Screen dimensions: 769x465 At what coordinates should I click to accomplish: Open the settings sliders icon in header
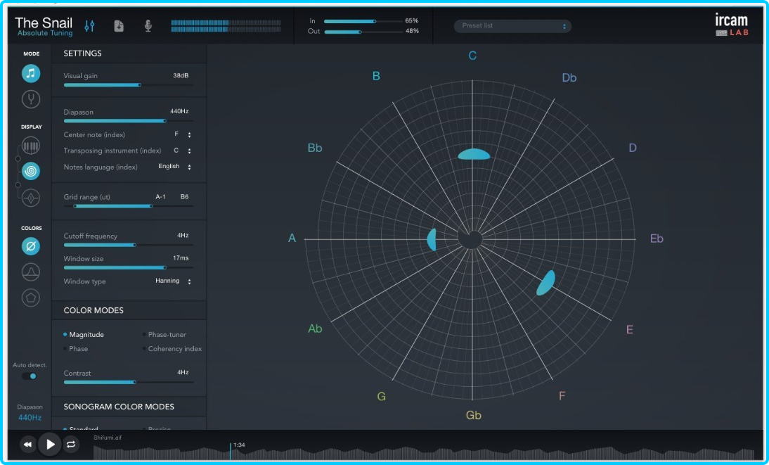click(x=89, y=26)
